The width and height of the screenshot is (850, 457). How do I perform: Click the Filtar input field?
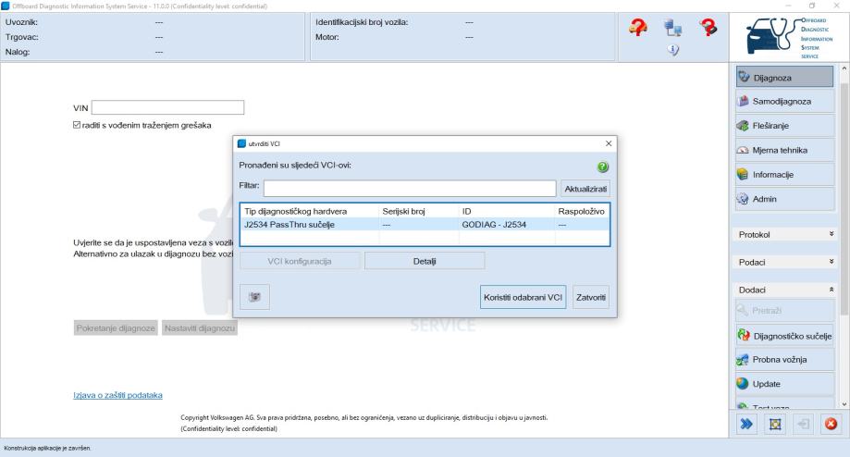[410, 188]
